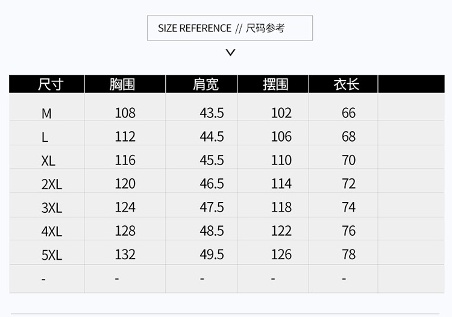Select the garment length value 78
The width and height of the screenshot is (452, 317).
pos(348,254)
